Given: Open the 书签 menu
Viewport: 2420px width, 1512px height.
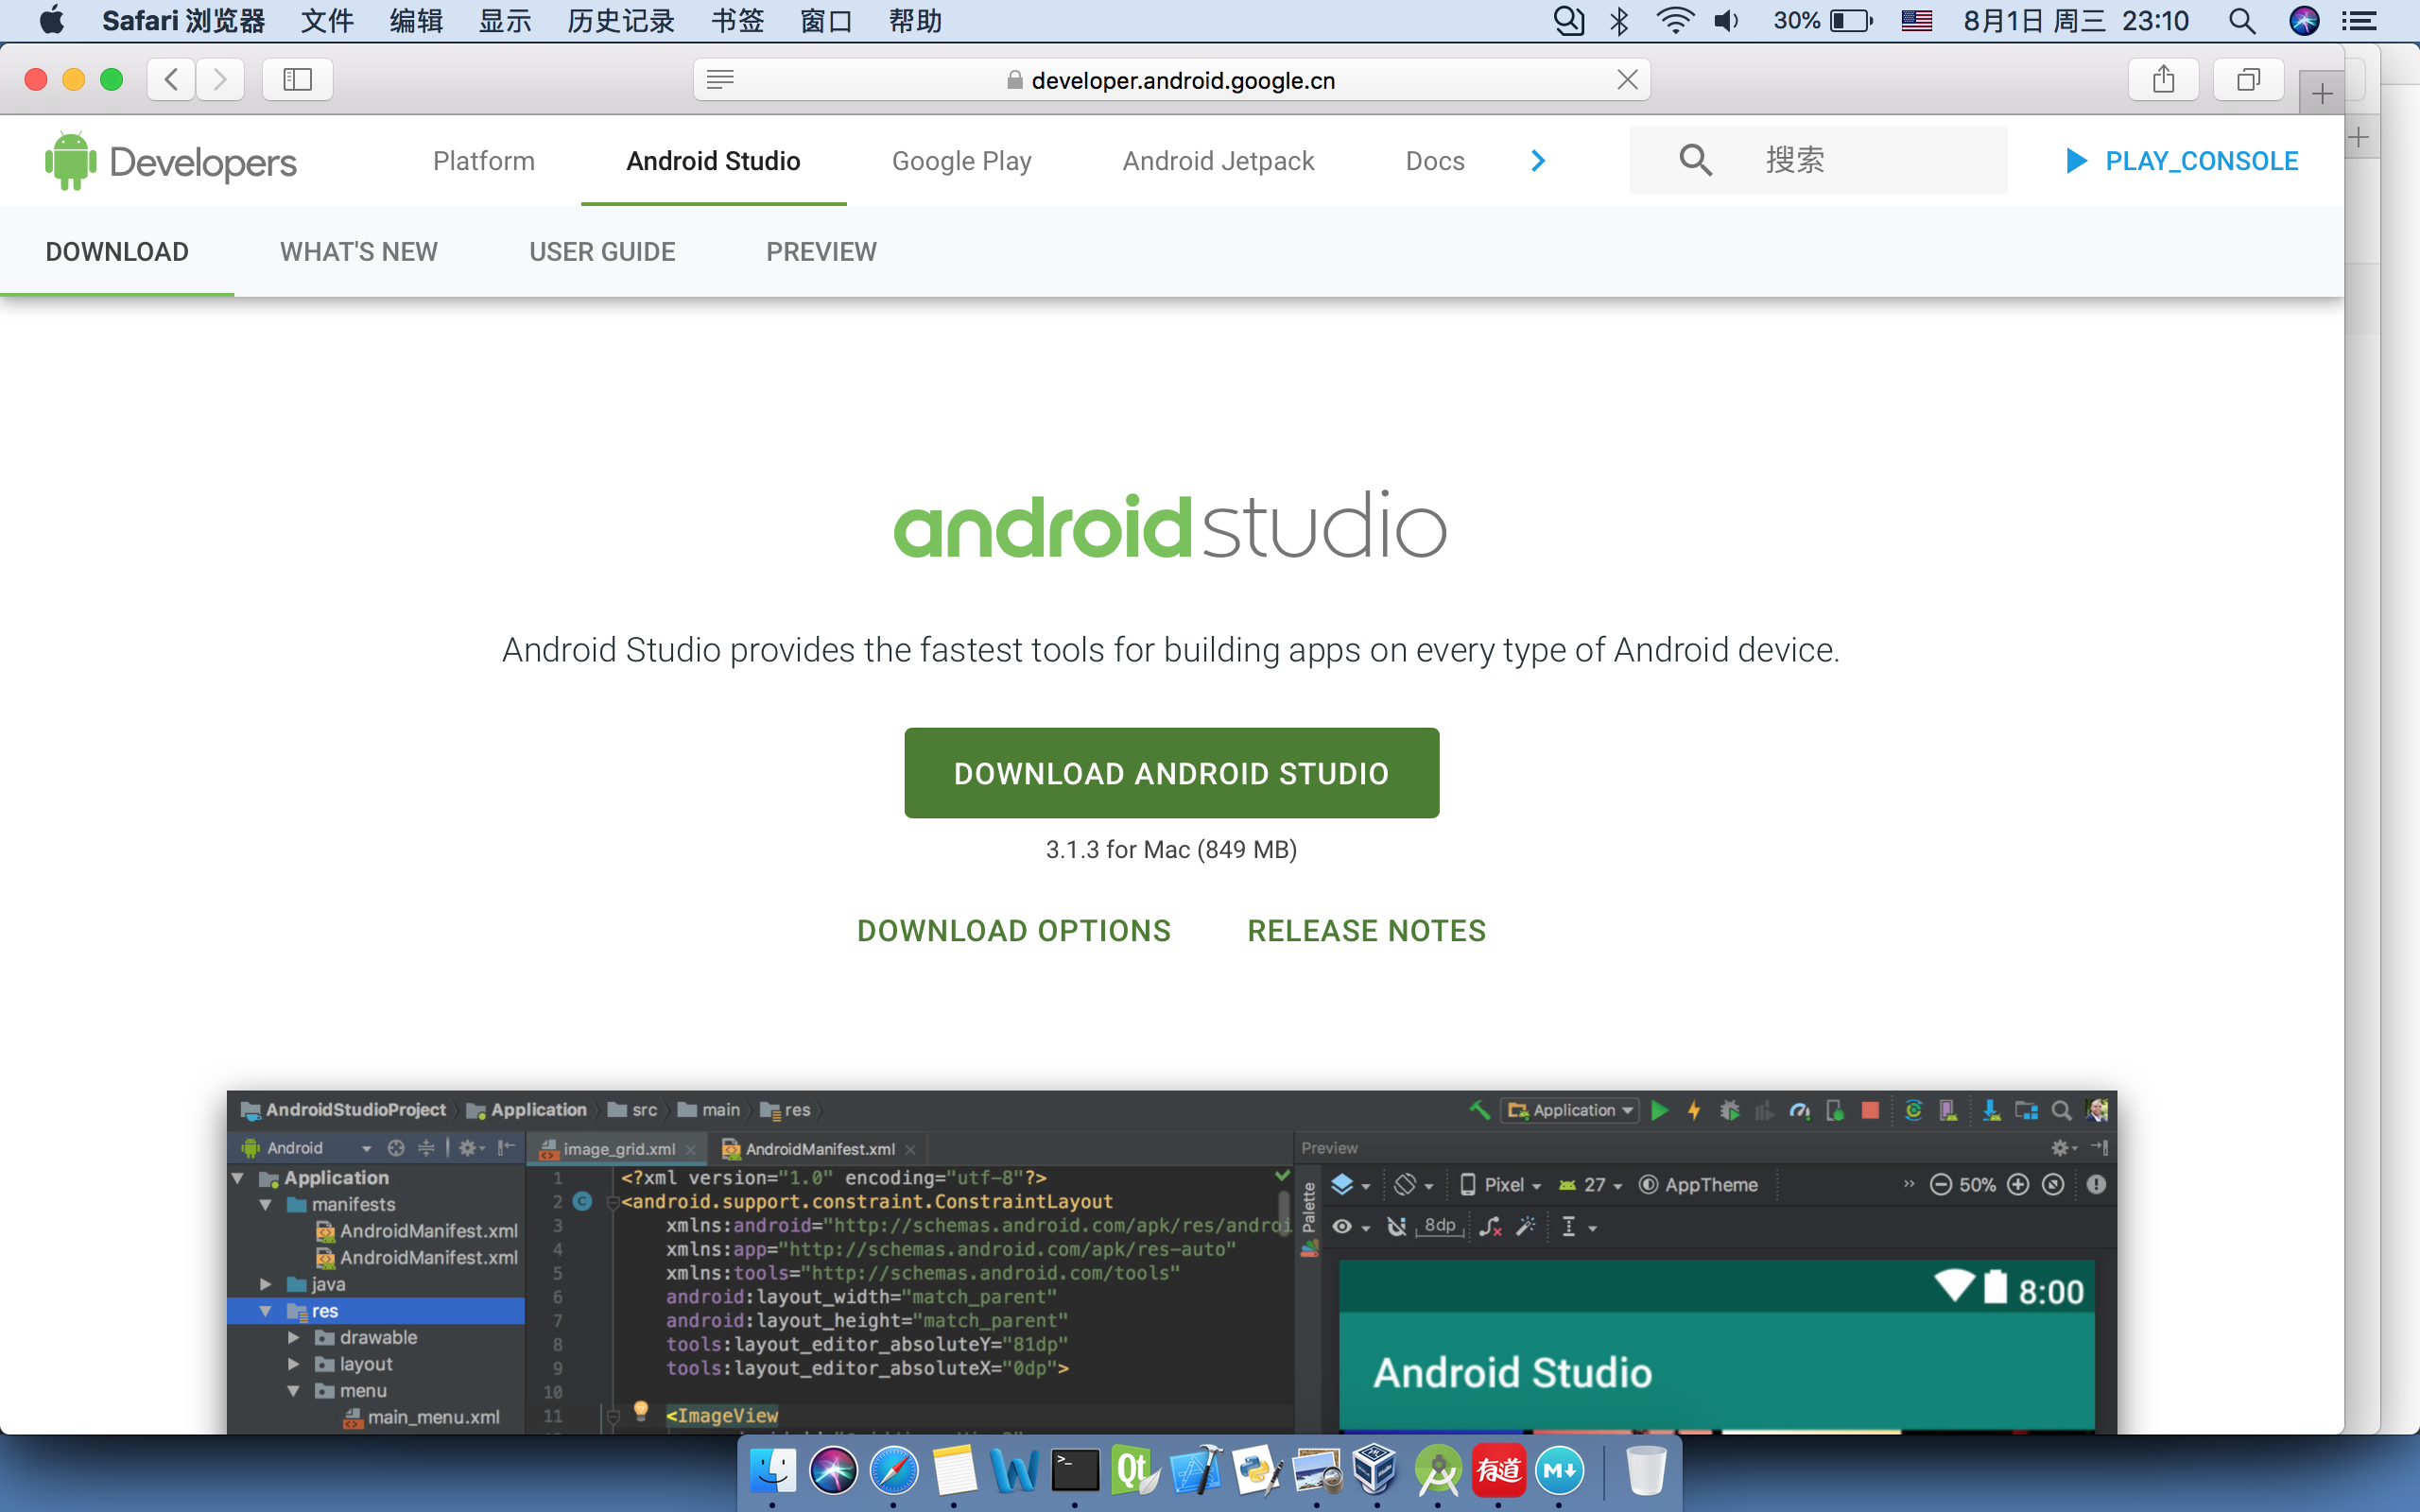Looking at the screenshot, I should [738, 21].
